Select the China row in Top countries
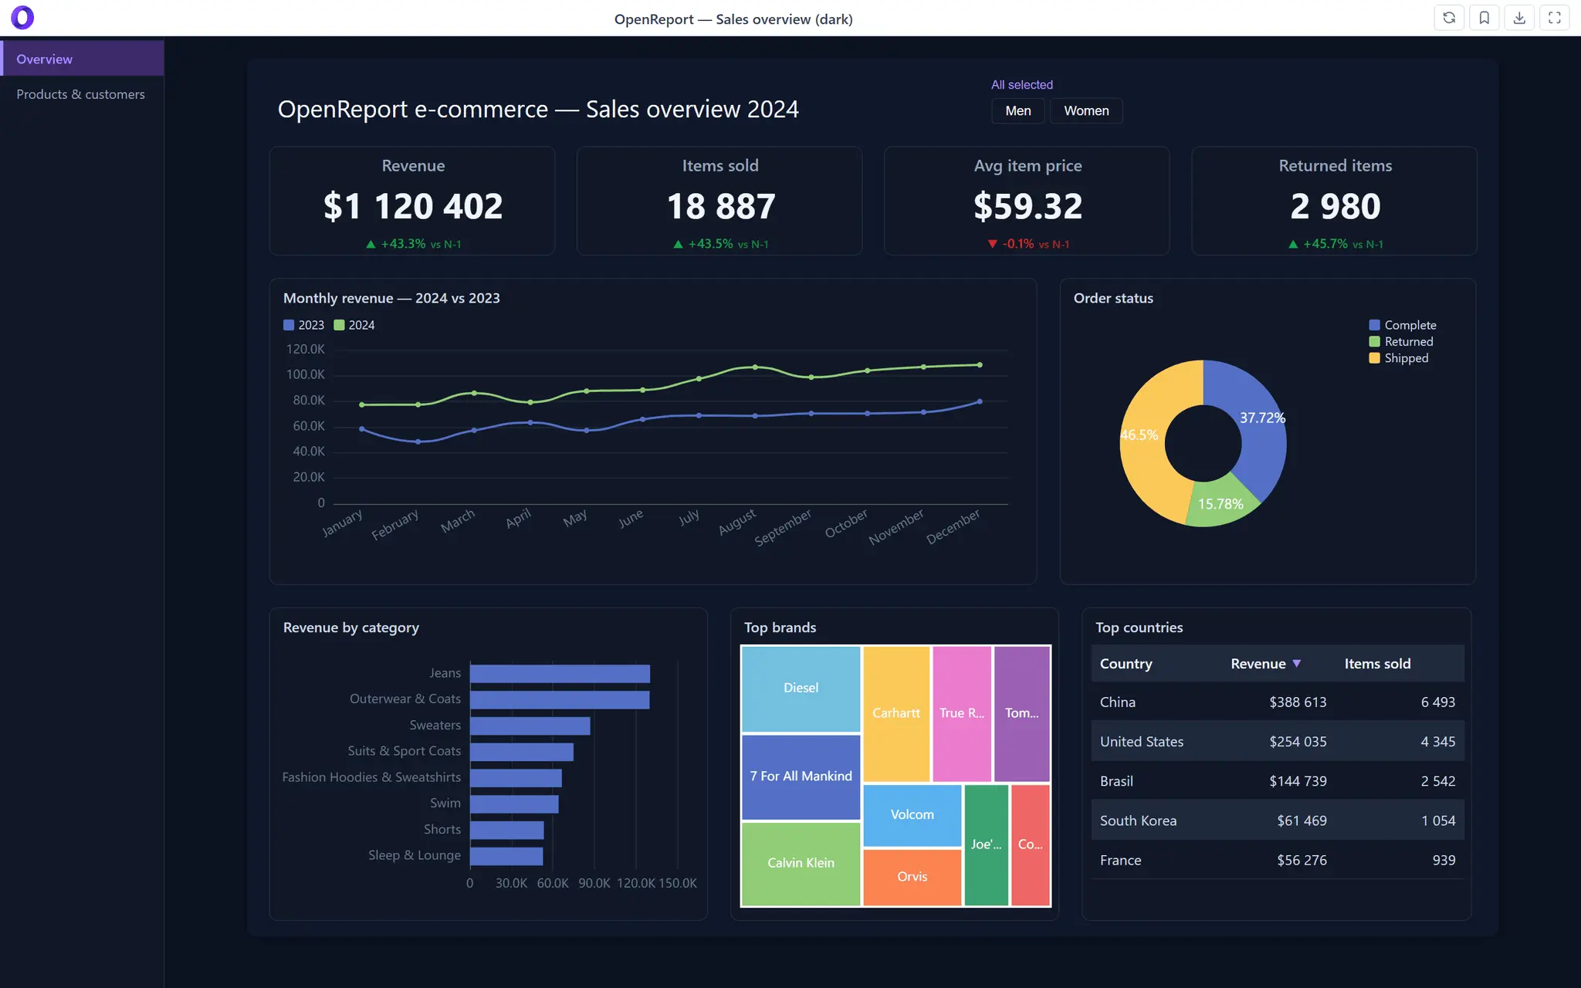This screenshot has width=1581, height=988. click(1278, 702)
